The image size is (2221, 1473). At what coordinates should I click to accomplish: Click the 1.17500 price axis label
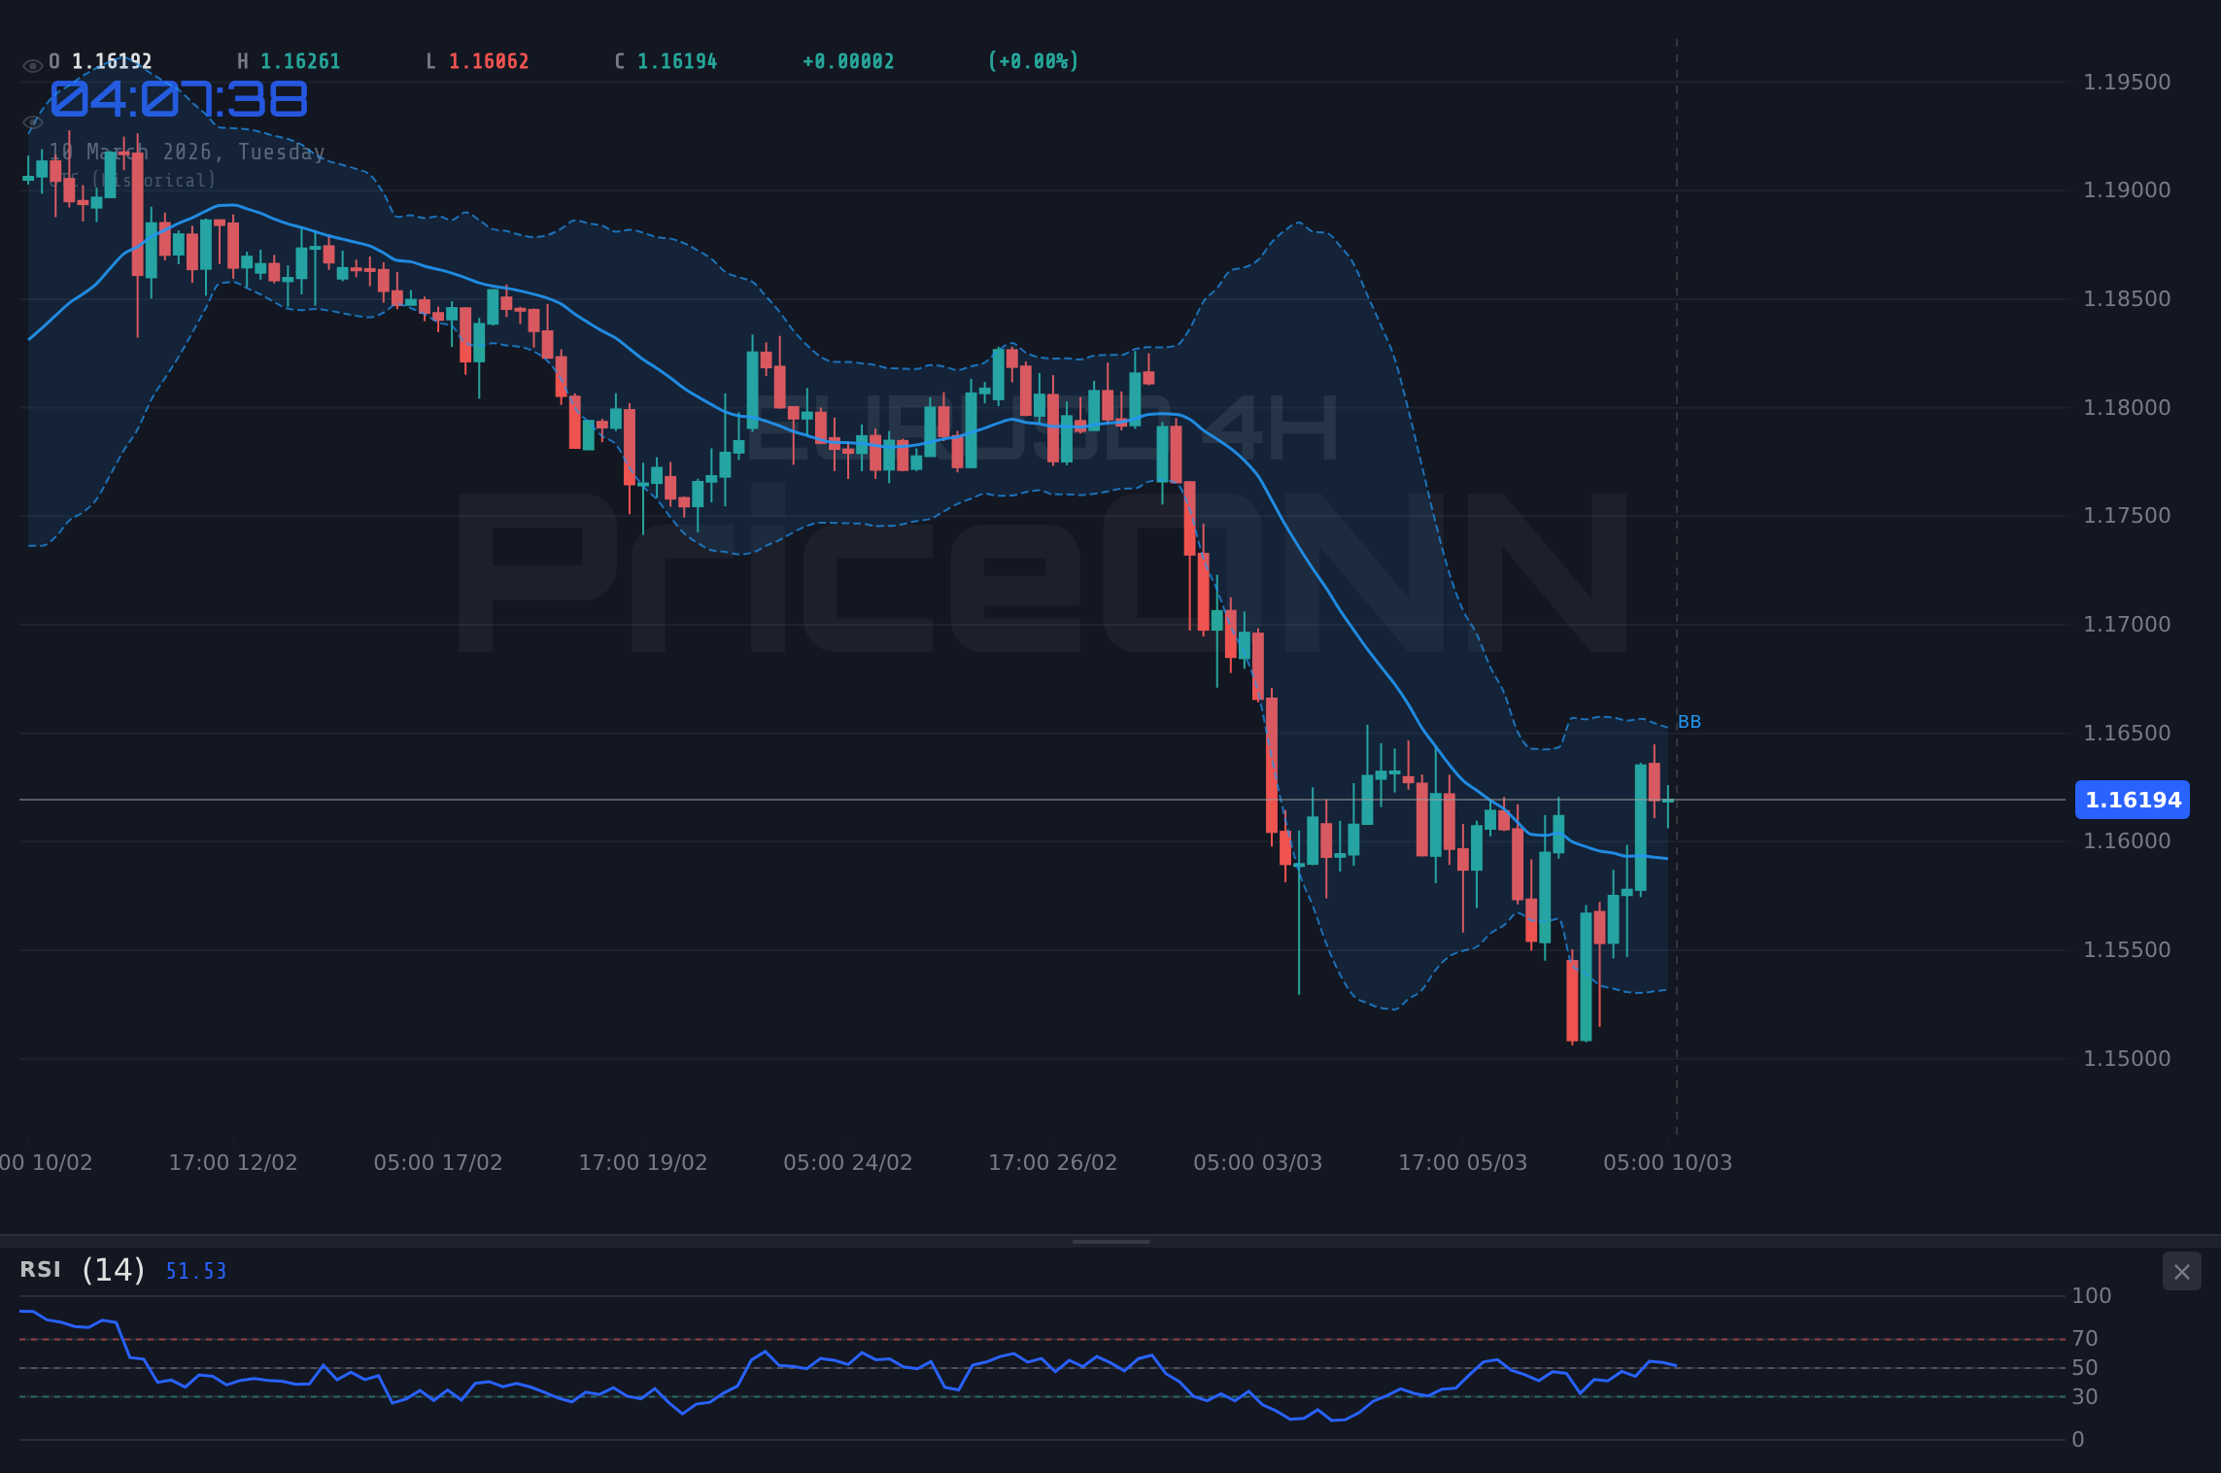coord(2127,516)
